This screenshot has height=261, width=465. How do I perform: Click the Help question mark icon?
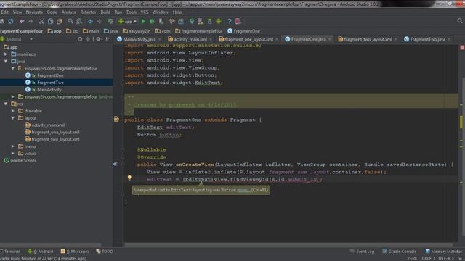(230, 21)
